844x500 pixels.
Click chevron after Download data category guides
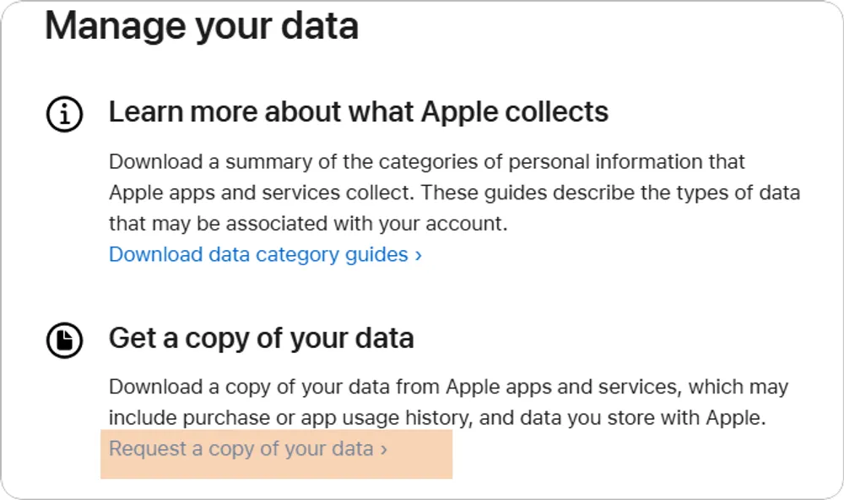(419, 255)
